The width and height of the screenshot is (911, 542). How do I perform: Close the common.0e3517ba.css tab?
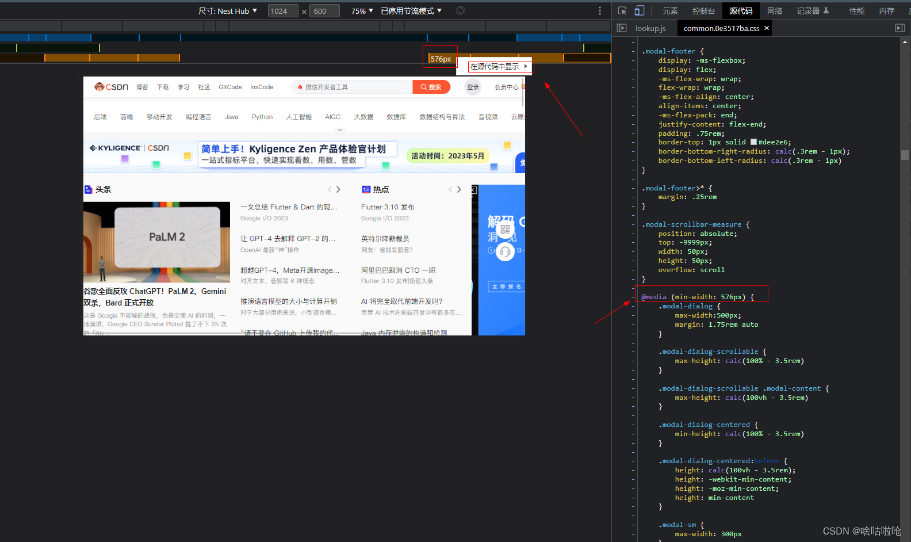(x=767, y=28)
